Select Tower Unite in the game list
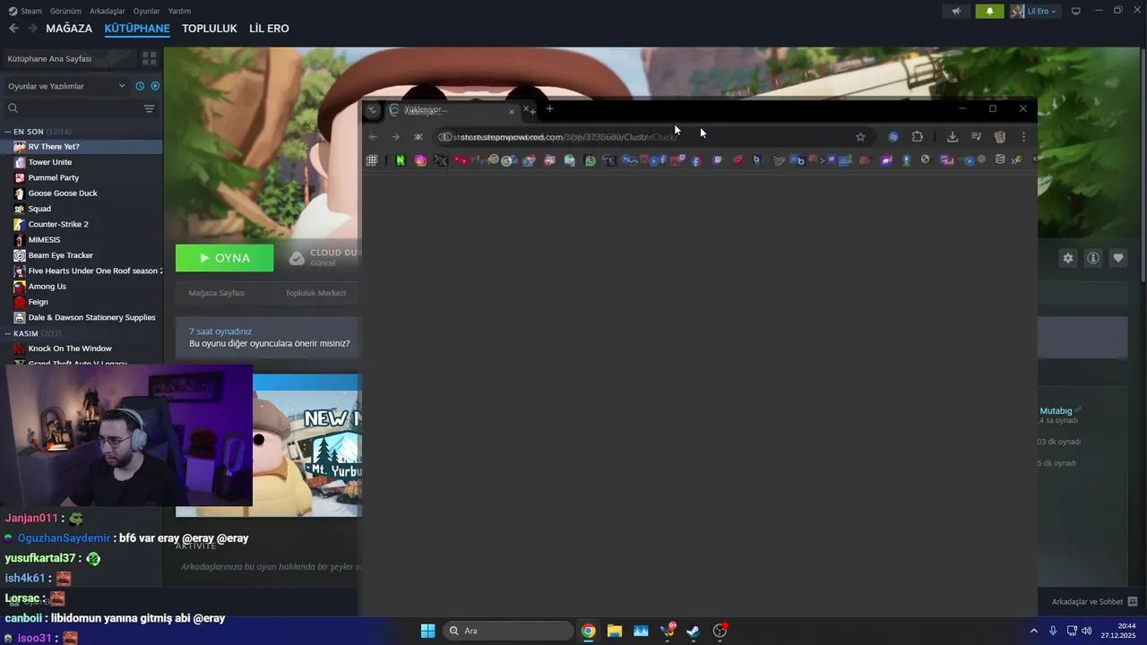Image resolution: width=1147 pixels, height=645 pixels. point(82,162)
